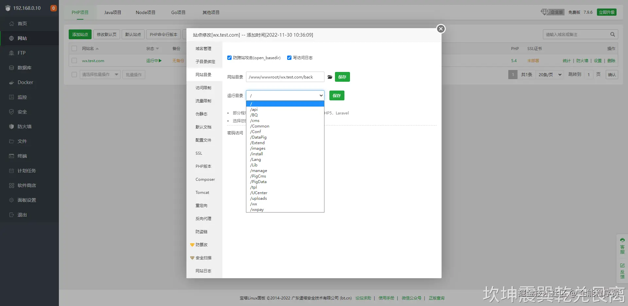The image size is (628, 306).
Task: Open the 20 per page dropdown
Action: coord(549,75)
